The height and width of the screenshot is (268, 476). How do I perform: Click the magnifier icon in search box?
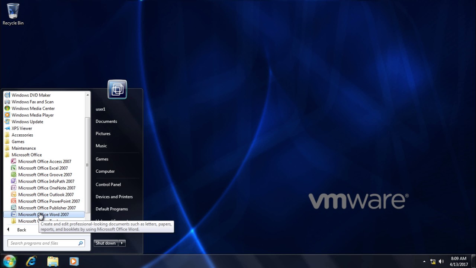point(80,243)
